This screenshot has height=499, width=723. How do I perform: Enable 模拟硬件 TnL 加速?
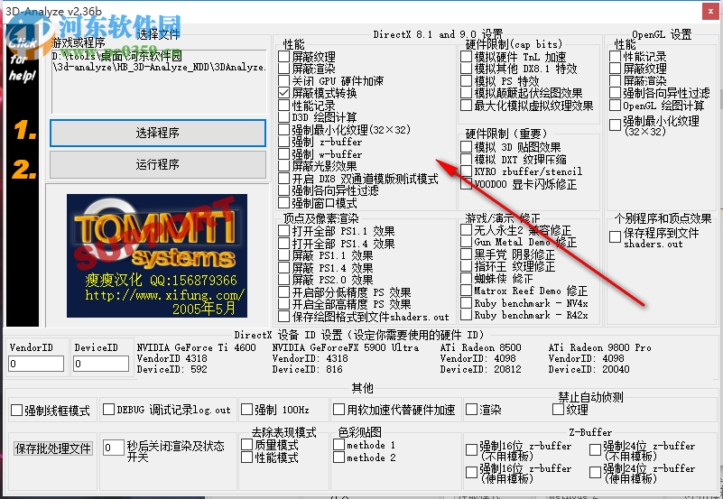pos(466,57)
